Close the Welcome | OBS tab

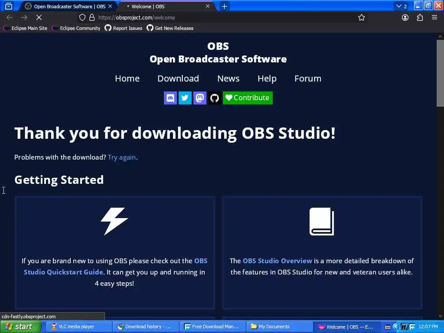click(208, 6)
